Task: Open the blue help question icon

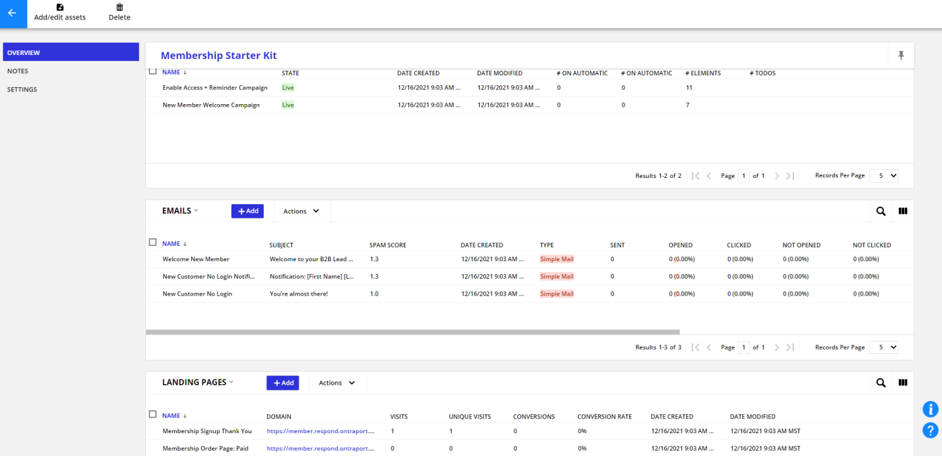Action: point(931,430)
